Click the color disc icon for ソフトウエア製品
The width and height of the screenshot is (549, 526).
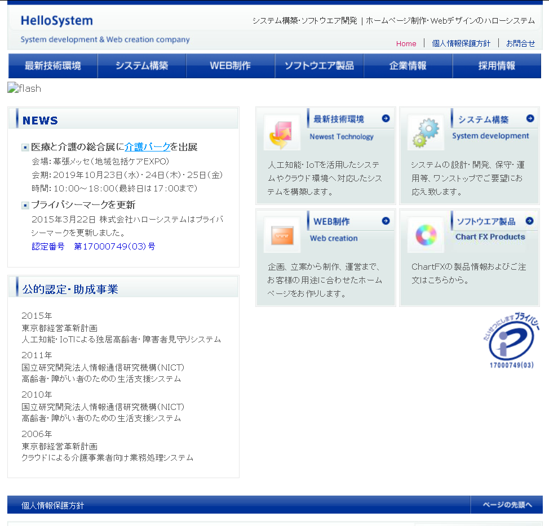coord(426,235)
